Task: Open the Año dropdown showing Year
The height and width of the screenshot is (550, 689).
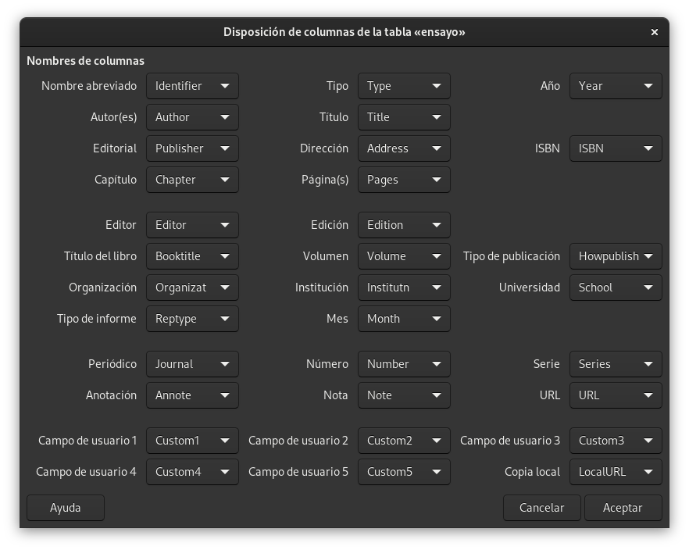Action: pyautogui.click(x=616, y=86)
